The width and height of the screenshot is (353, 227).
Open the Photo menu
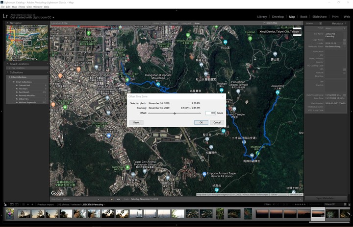coord(22,7)
